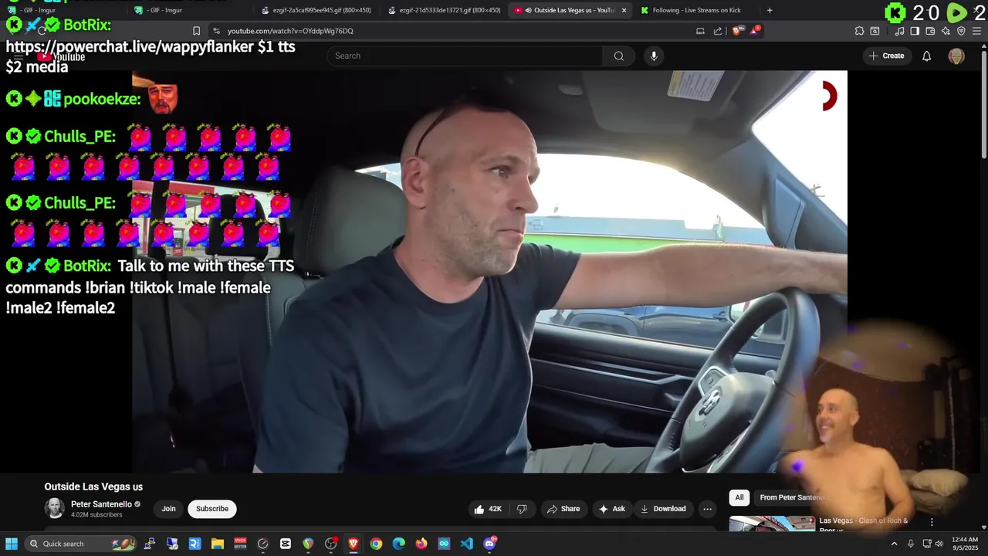Open the Discord icon with notification badge
988x556 pixels.
point(489,544)
